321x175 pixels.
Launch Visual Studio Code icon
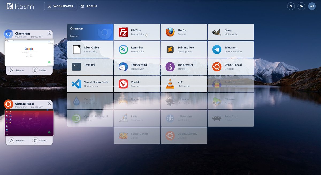[77, 84]
